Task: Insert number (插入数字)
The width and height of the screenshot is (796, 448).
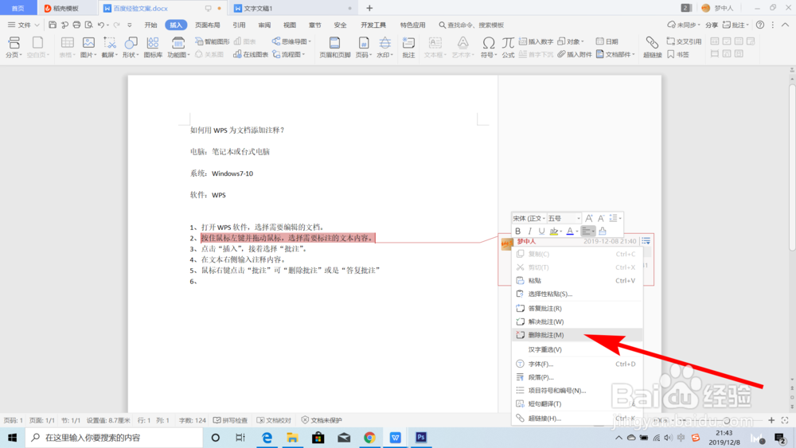Action: 536,41
